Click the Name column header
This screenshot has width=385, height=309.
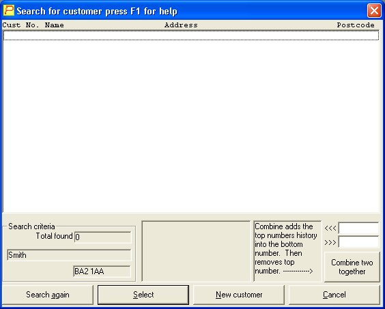click(x=54, y=25)
